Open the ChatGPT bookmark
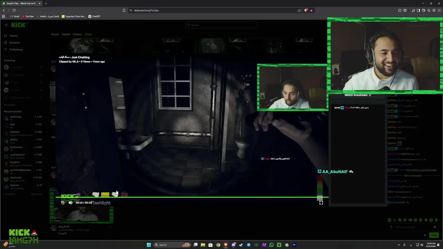 pos(94,16)
